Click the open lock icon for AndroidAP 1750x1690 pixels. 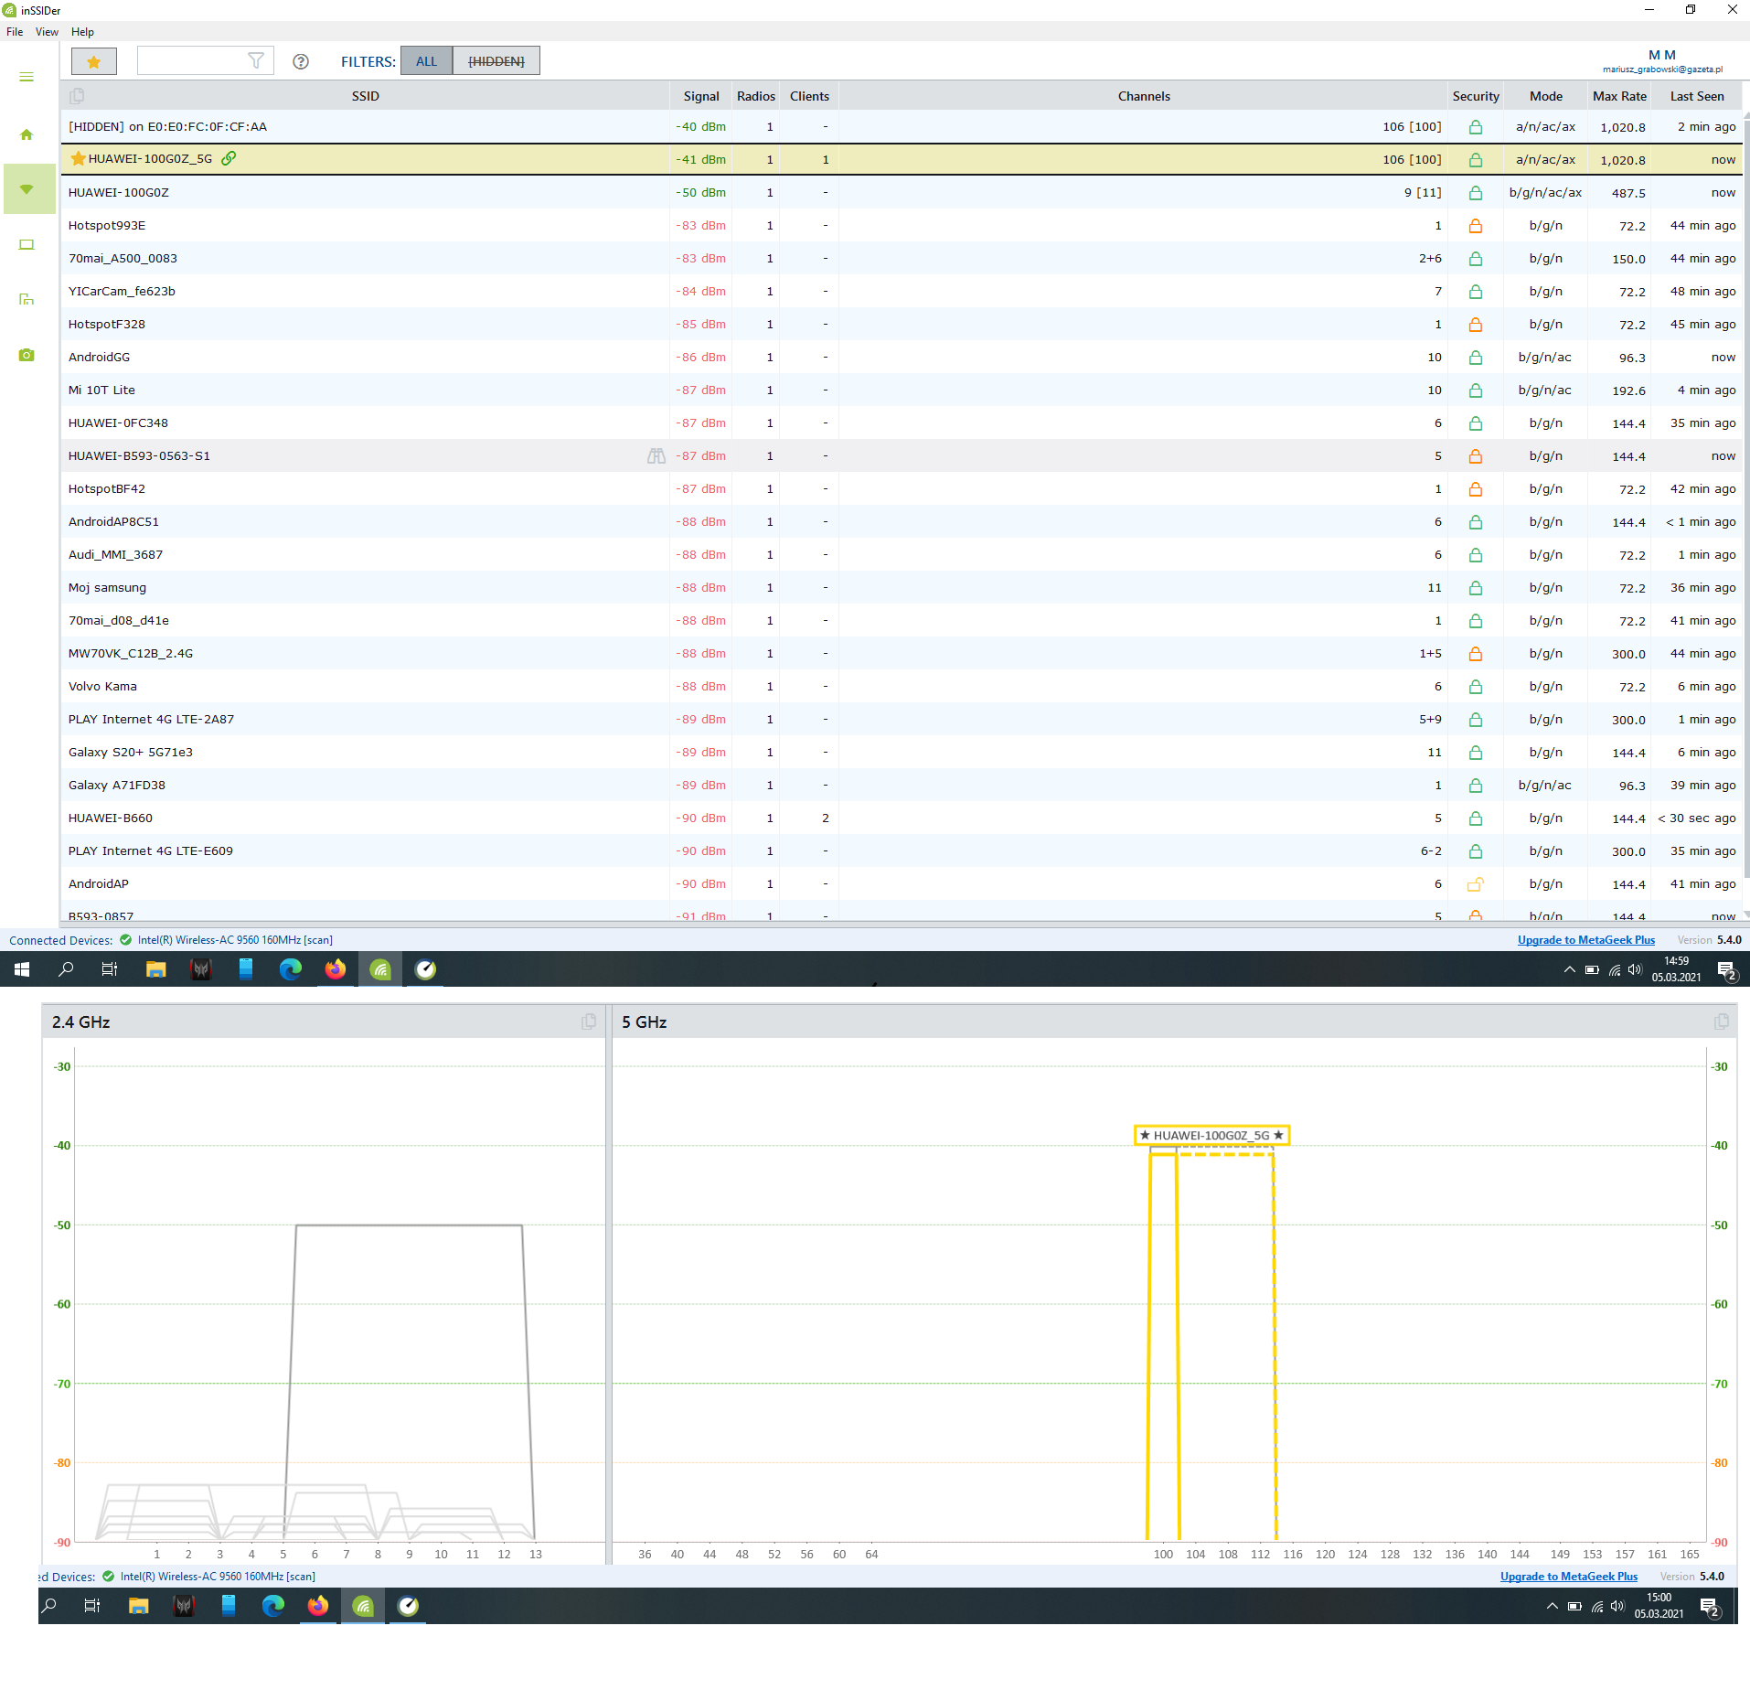pos(1476,884)
